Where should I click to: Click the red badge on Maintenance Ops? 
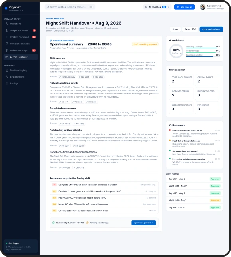click(34, 50)
